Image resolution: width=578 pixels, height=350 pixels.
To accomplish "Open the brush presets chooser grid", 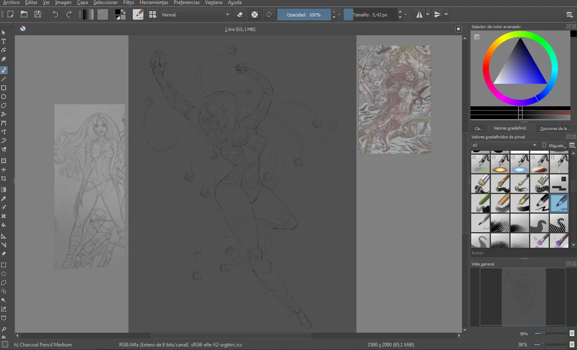I will coord(153,14).
